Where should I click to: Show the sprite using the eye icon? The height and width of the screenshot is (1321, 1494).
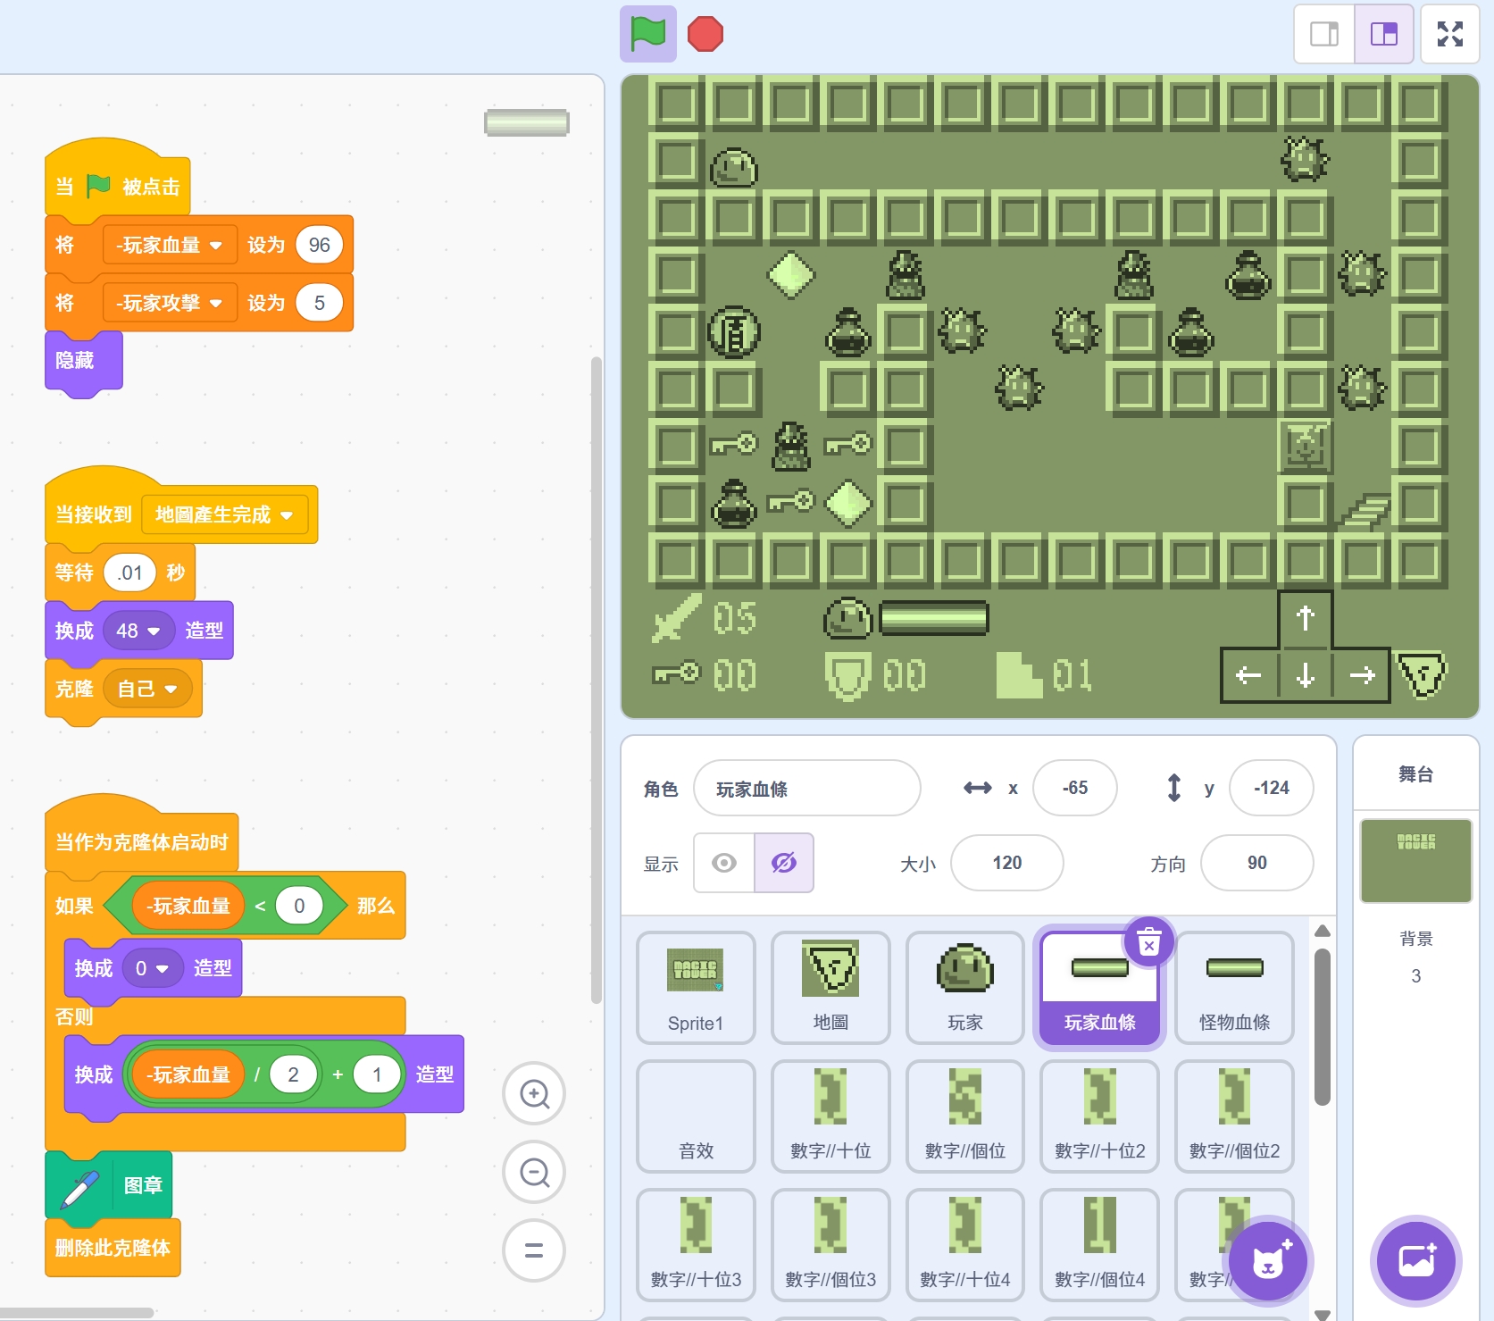(x=724, y=863)
